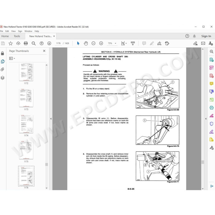Viewport: 215px width, 215px height.
Task: Go to the next page arrow
Action: (49, 44)
